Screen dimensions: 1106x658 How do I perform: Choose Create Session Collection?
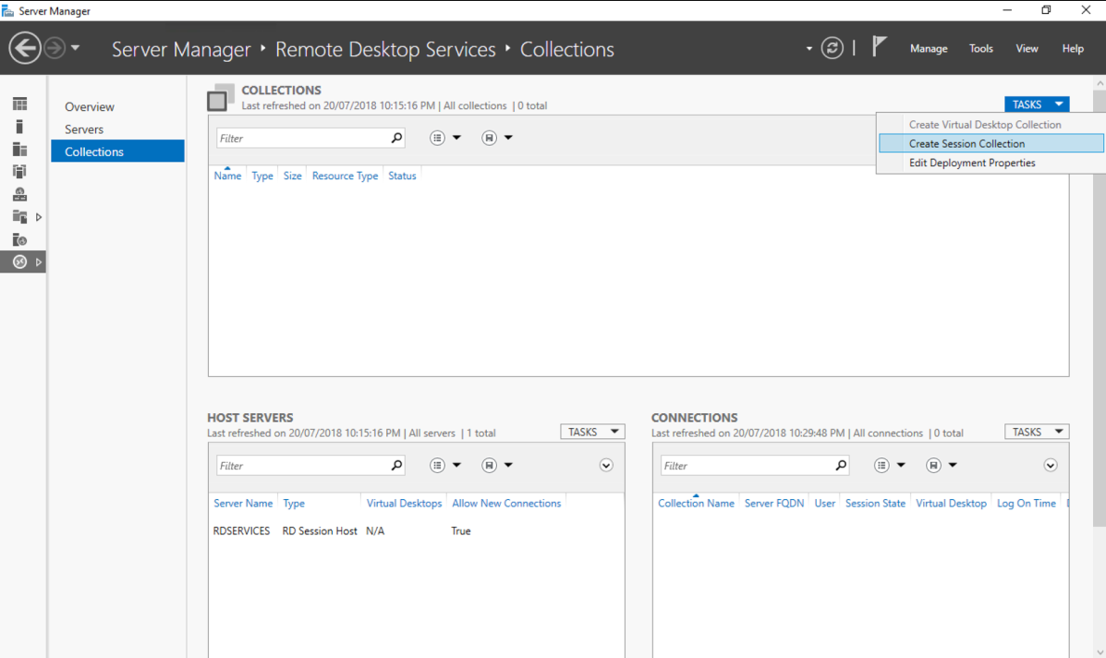[991, 143]
